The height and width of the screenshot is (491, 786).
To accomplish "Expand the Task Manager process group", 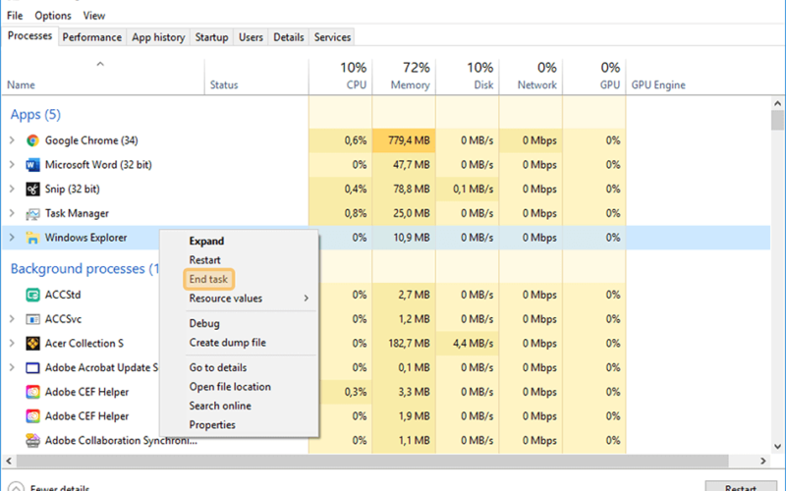I will [x=12, y=213].
